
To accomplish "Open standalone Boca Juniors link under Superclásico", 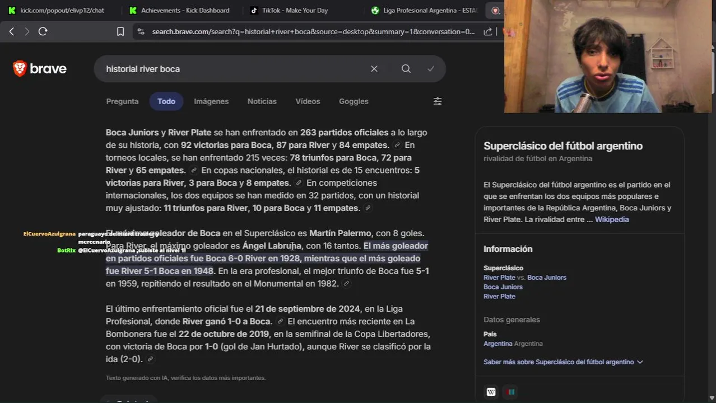I will click(503, 287).
